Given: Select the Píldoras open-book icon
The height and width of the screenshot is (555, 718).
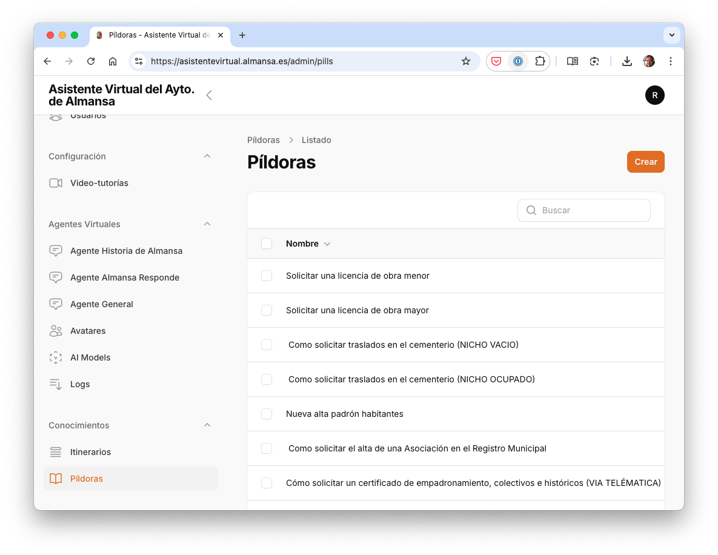Looking at the screenshot, I should 55,478.
